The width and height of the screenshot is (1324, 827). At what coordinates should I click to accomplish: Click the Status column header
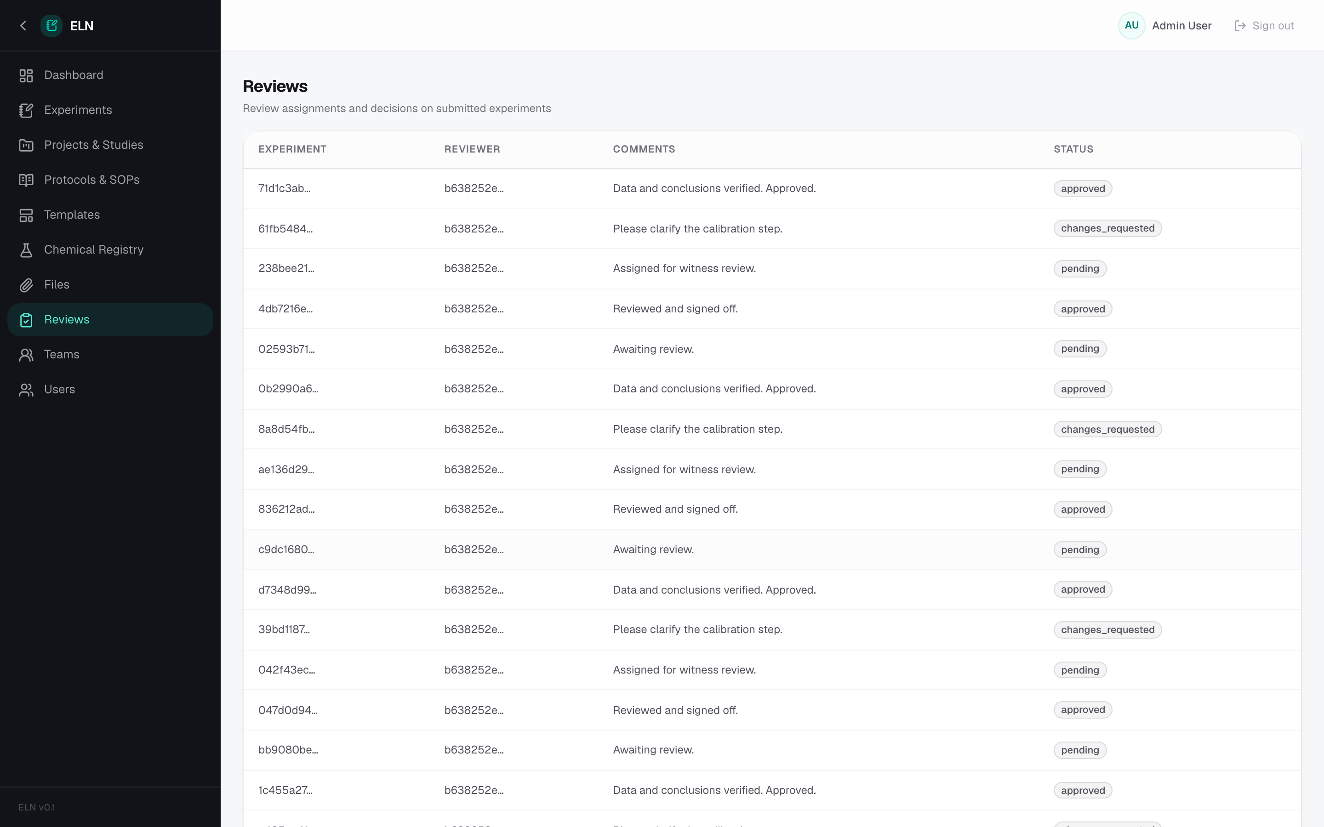point(1073,149)
